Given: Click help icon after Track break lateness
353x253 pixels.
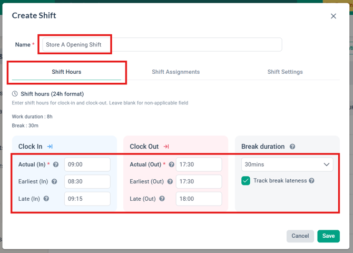Looking at the screenshot, I should pyautogui.click(x=312, y=181).
